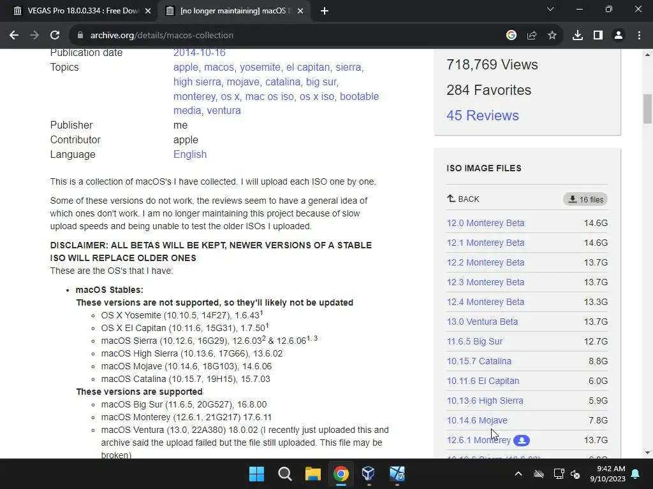The height and width of the screenshot is (489, 653).
Task: Download 10.15.7 Catalina ISO
Action: pyautogui.click(x=479, y=362)
